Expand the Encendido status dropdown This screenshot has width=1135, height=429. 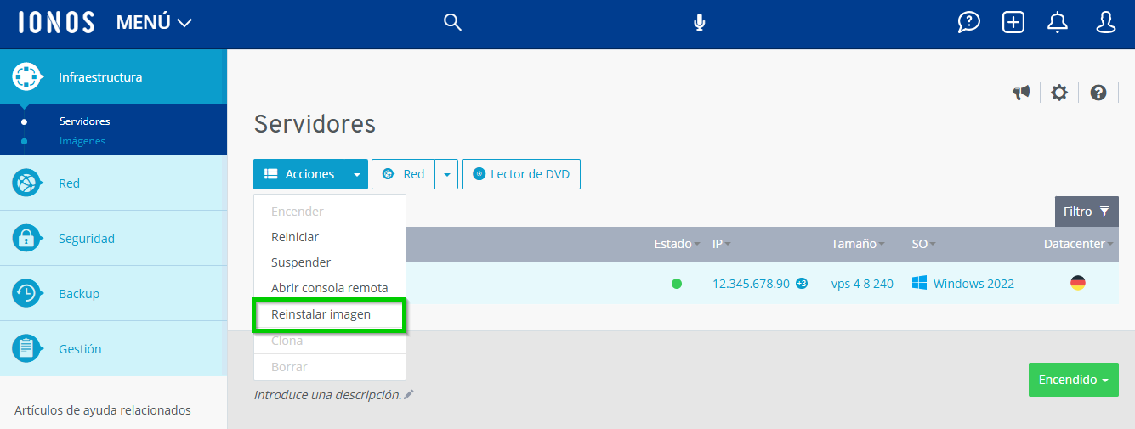coord(1073,380)
